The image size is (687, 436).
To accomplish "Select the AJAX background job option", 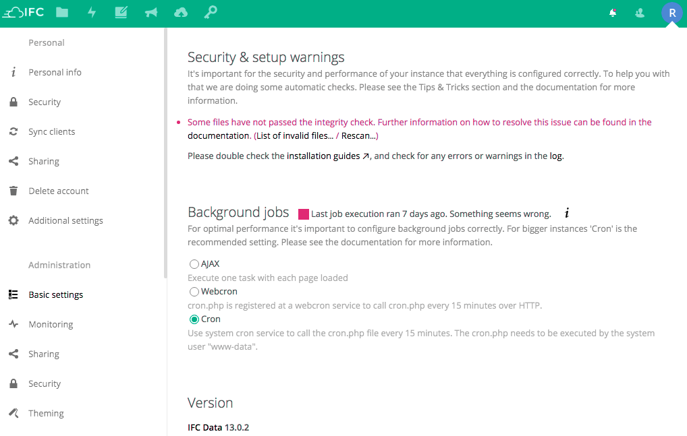I will tap(194, 264).
